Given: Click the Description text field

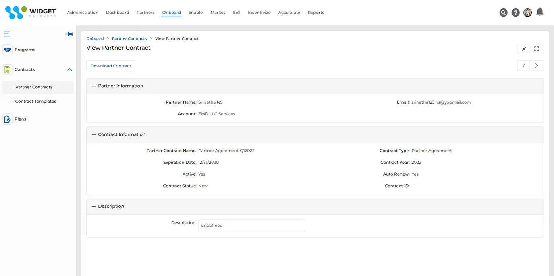Looking at the screenshot, I should point(251,226).
